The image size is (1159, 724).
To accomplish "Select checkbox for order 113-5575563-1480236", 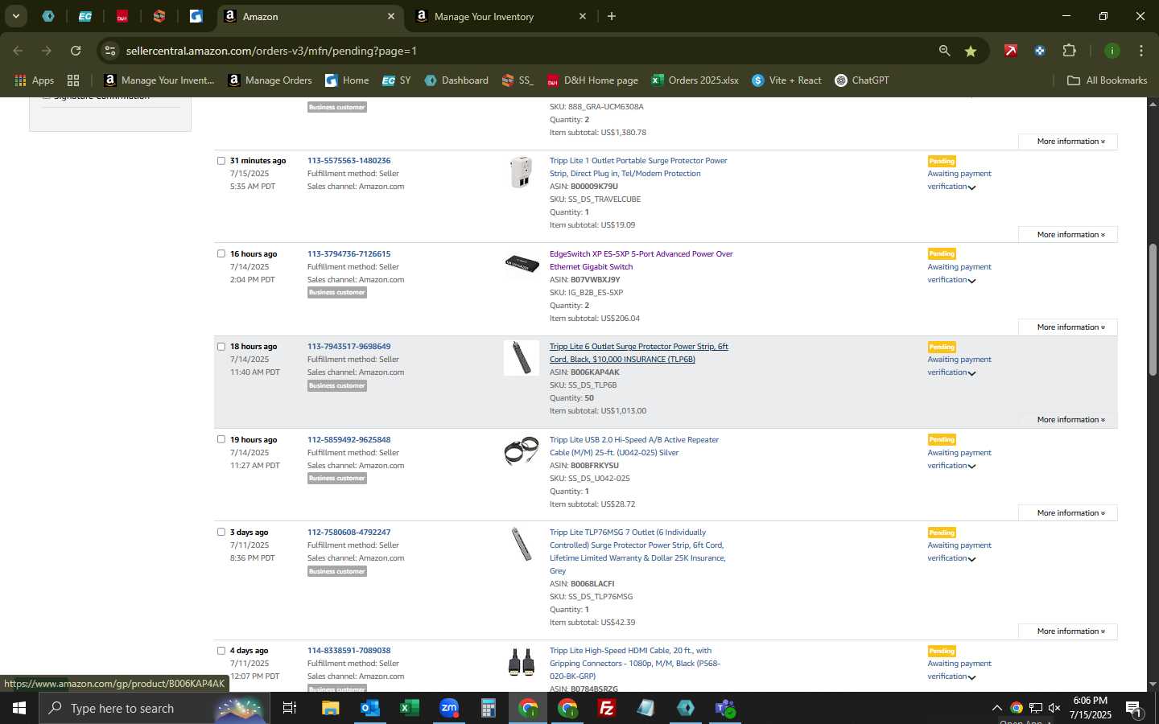I will pyautogui.click(x=221, y=161).
